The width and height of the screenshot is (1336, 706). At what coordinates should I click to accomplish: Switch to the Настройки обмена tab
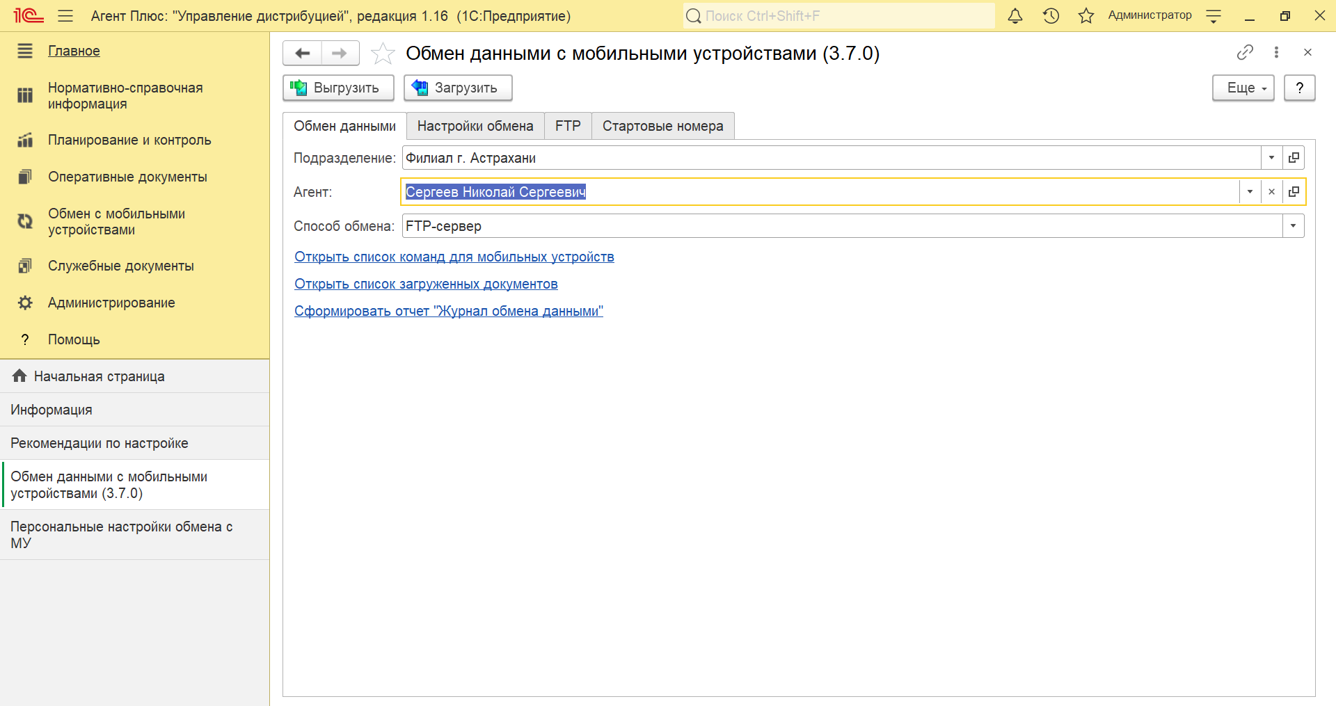[x=475, y=126]
